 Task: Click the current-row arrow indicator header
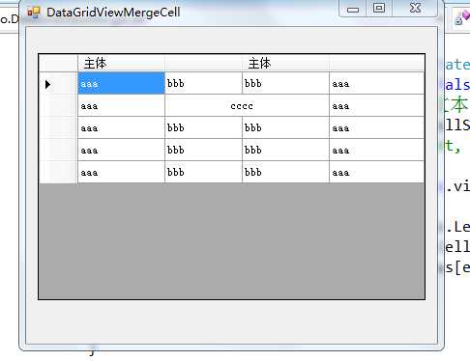coord(58,84)
